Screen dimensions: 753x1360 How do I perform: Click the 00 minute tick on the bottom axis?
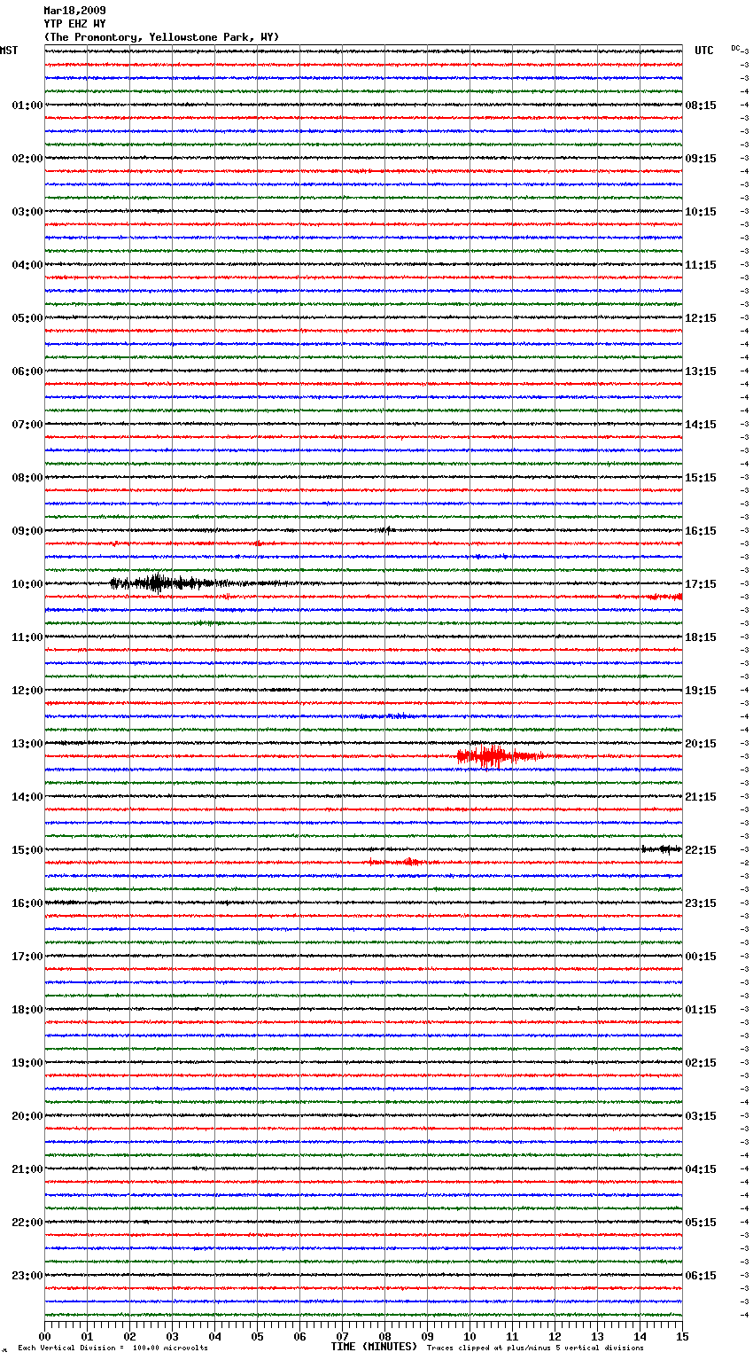coord(44,1336)
